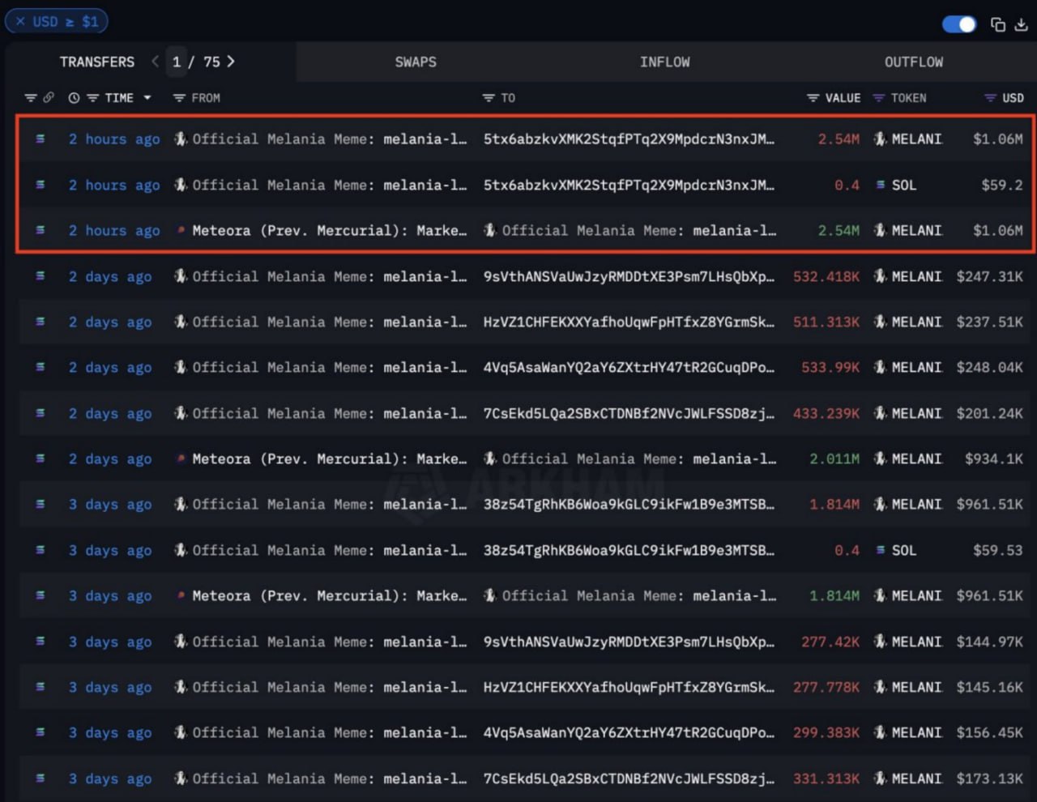Image resolution: width=1037 pixels, height=802 pixels.
Task: Filter by the TOKEN column
Action: click(x=879, y=98)
